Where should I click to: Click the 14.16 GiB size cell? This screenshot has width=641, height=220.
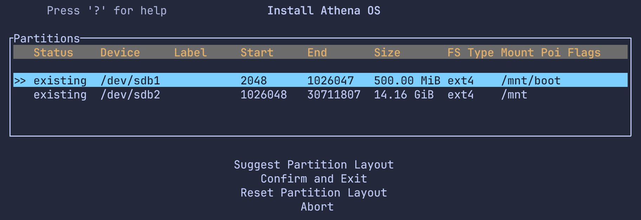[403, 95]
